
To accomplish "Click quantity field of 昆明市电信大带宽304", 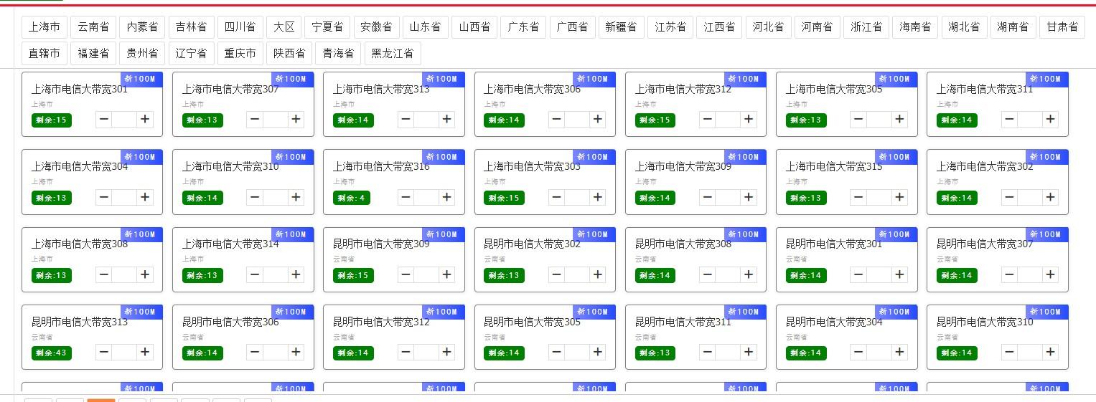I will [879, 352].
